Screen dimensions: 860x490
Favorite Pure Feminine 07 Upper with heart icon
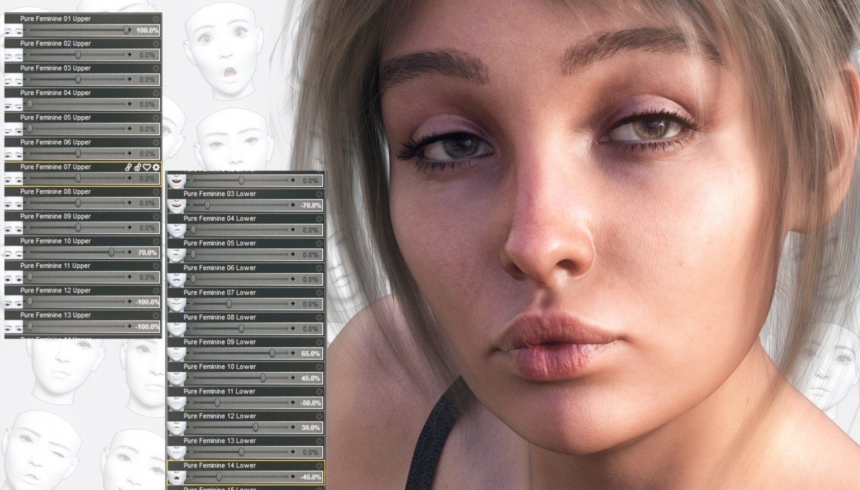pos(147,167)
